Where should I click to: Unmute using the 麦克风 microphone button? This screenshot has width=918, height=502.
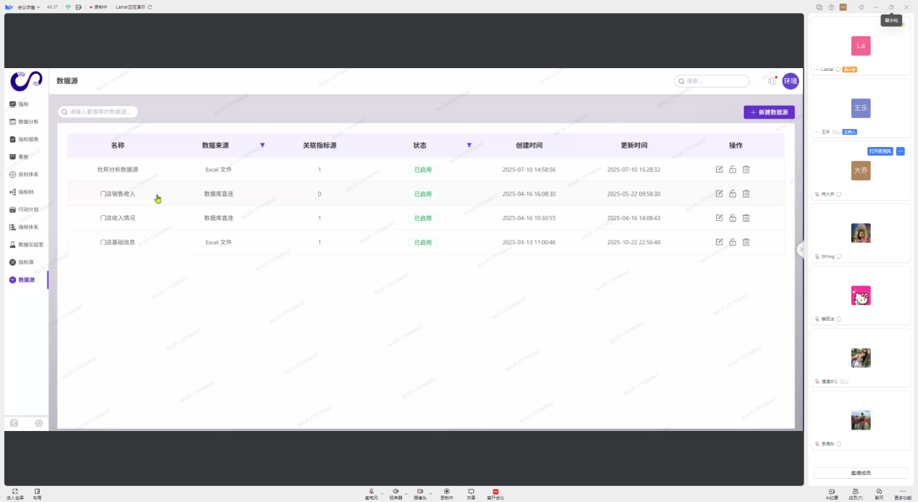[371, 491]
